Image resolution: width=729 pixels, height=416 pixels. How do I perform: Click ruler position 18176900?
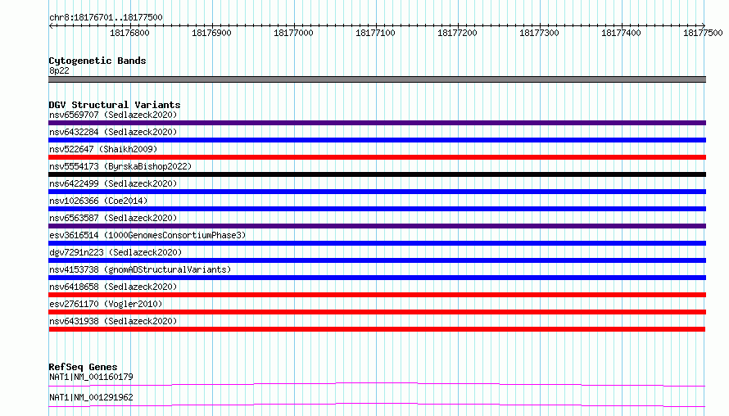tap(211, 33)
